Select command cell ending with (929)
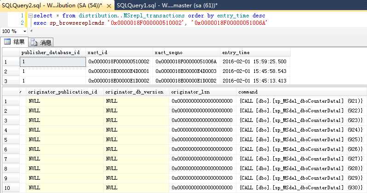This screenshot has height=193, width=367. pyautogui.click(x=302, y=178)
